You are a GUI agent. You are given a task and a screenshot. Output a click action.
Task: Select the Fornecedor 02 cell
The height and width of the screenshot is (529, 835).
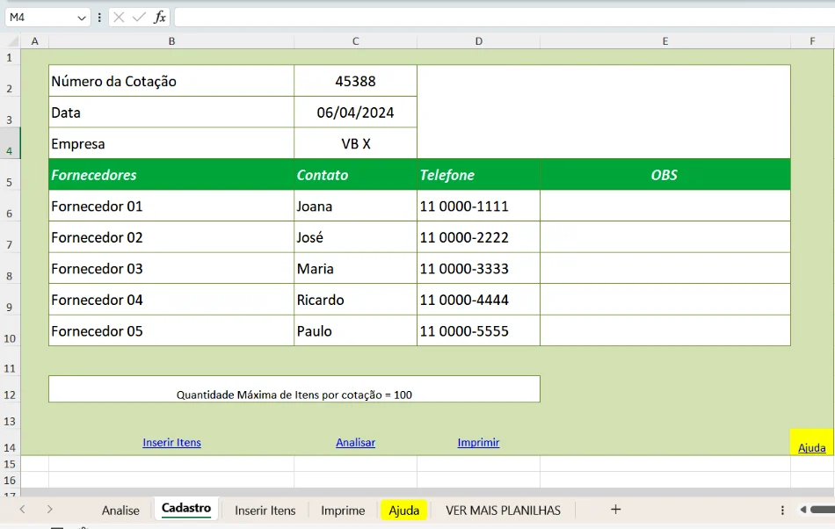(x=171, y=237)
